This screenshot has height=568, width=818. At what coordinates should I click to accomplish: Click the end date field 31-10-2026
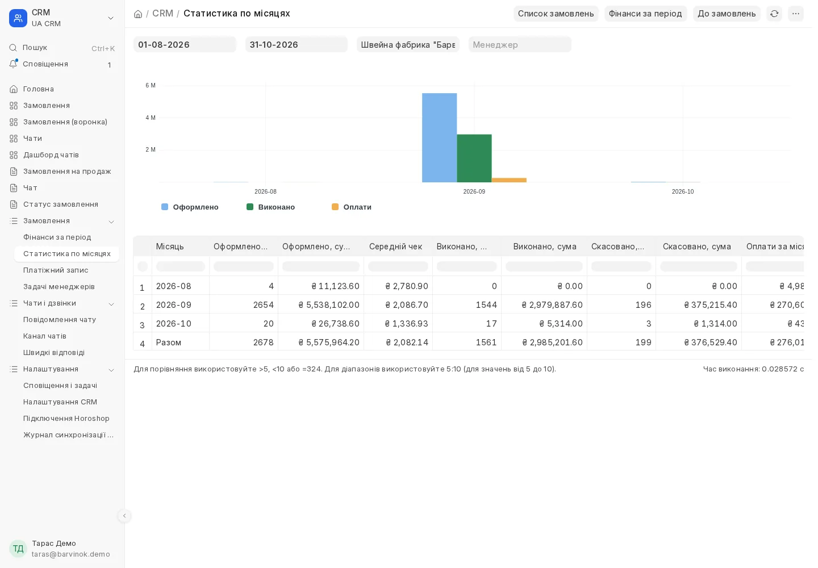coord(297,44)
